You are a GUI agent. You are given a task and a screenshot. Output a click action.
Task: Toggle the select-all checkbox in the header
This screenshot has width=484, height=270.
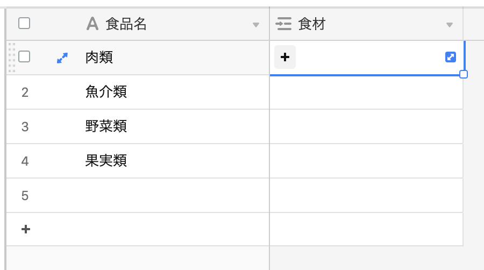click(x=24, y=23)
